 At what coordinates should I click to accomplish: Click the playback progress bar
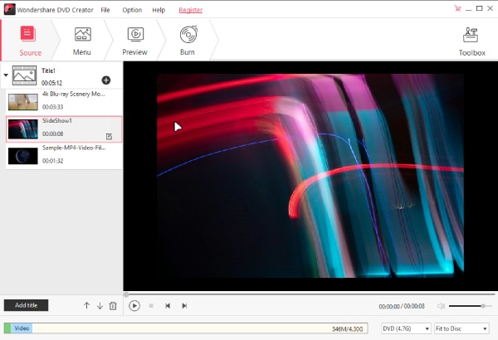(x=310, y=294)
